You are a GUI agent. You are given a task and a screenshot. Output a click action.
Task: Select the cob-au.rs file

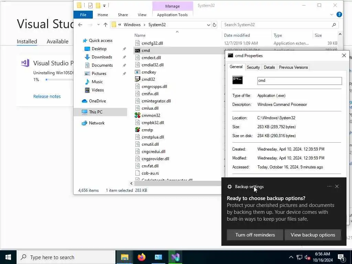pos(150,173)
